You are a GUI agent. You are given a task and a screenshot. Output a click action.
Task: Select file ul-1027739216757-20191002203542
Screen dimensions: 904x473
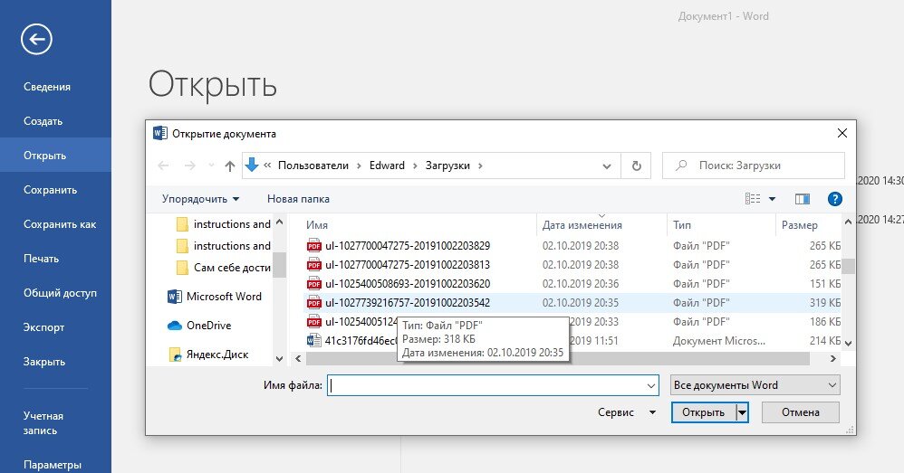pyautogui.click(x=408, y=303)
